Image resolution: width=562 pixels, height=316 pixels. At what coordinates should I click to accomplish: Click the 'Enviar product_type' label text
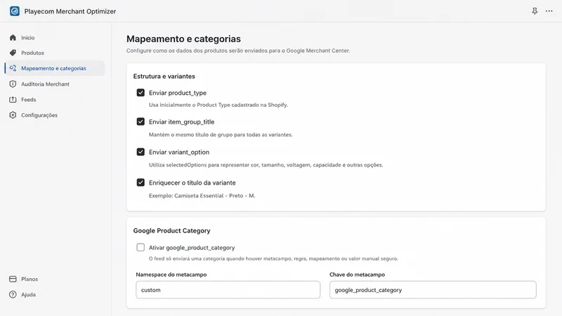click(x=178, y=93)
